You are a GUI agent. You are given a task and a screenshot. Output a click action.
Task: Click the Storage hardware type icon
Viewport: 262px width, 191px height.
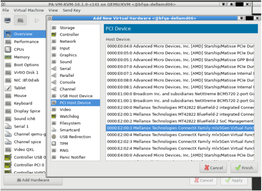[x=54, y=28]
